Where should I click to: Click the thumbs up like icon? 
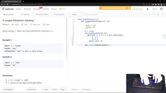(x=13, y=25)
